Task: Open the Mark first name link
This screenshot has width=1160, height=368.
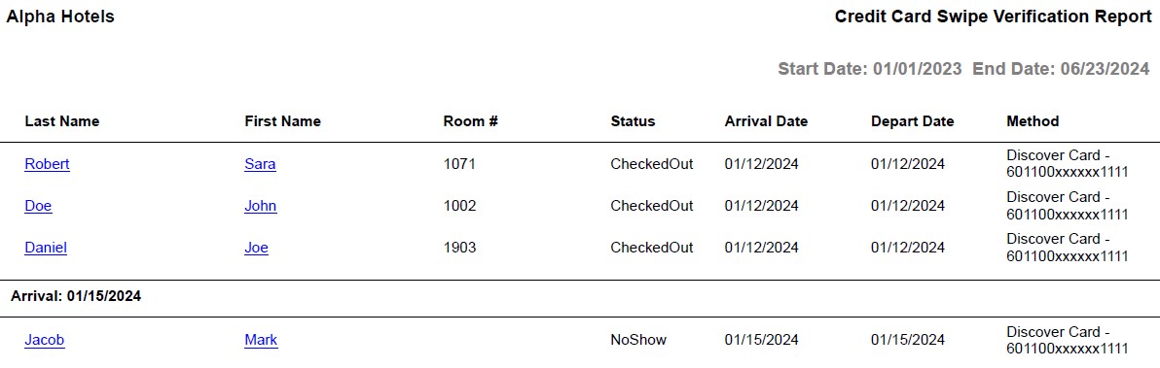Action: pos(261,340)
